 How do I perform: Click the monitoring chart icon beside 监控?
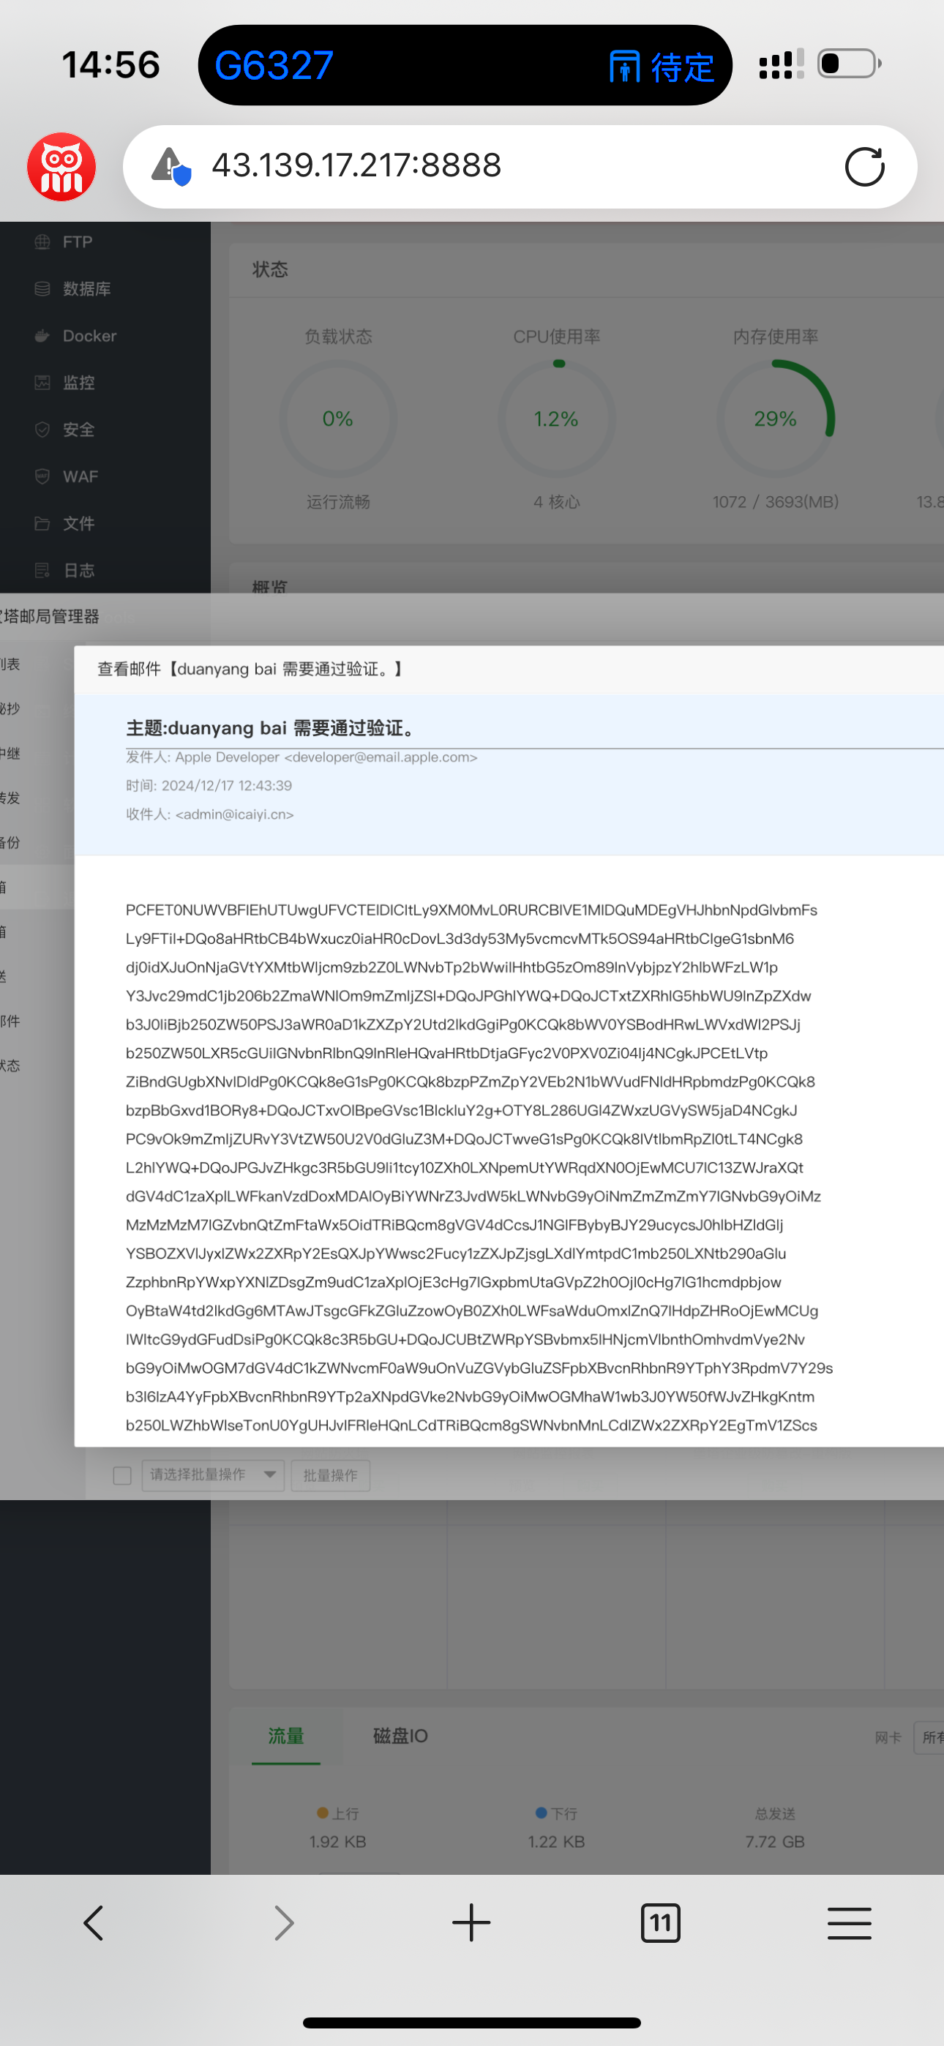(x=42, y=383)
